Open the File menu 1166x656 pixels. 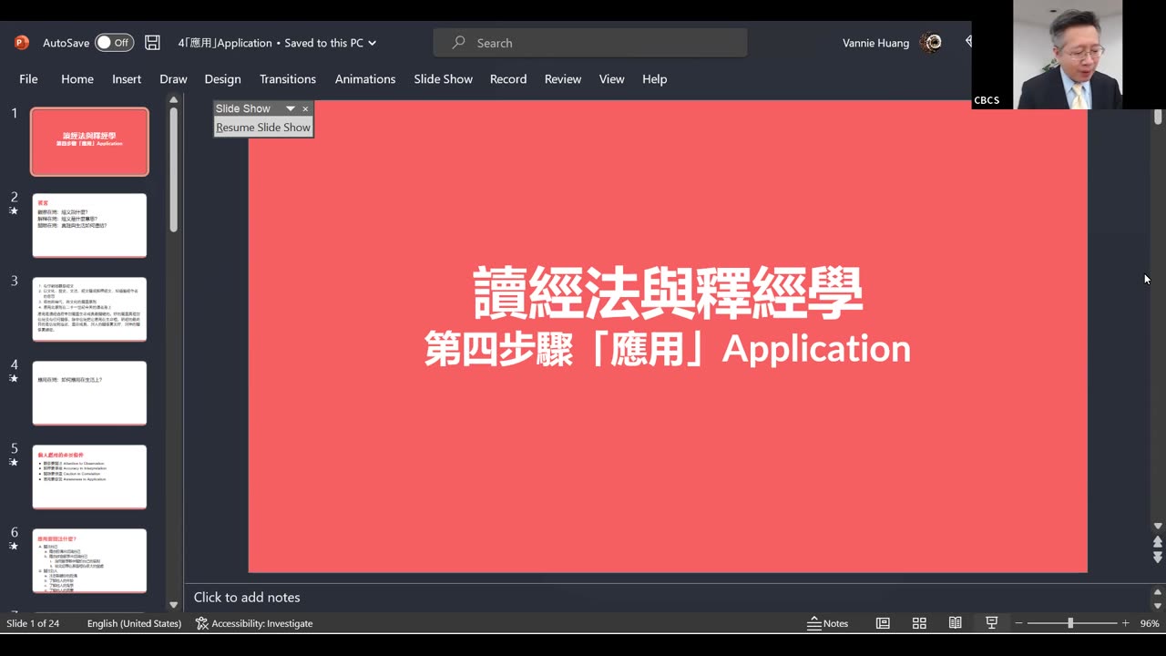[28, 79]
